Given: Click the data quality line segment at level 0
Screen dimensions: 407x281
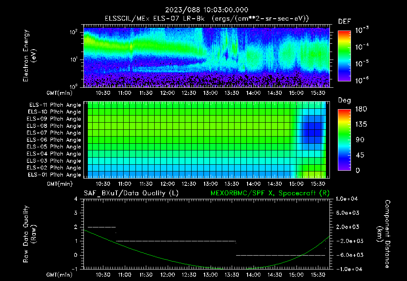Looking at the screenshot, I should coord(281,255).
